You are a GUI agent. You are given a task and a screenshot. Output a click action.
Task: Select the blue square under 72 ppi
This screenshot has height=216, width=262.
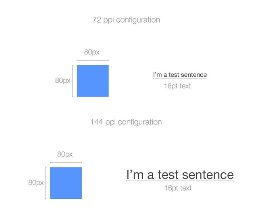(x=93, y=81)
